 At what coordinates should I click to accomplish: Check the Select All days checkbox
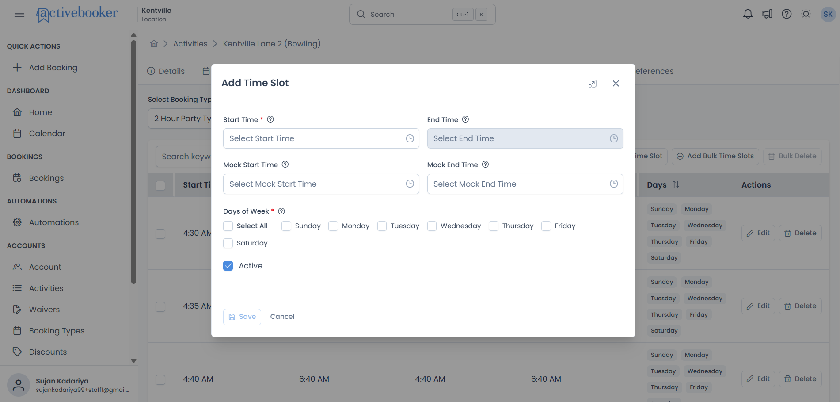point(228,226)
